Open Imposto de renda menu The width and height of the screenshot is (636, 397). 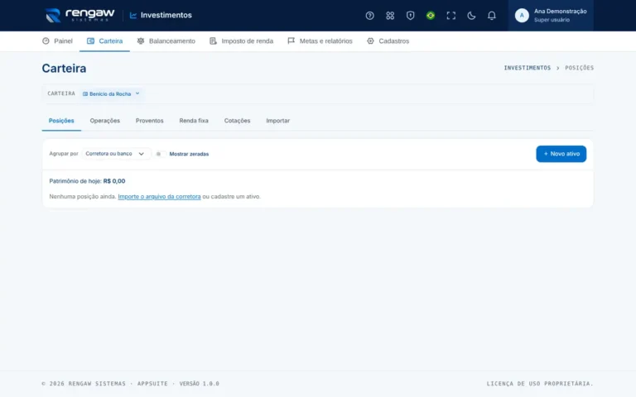(241, 41)
